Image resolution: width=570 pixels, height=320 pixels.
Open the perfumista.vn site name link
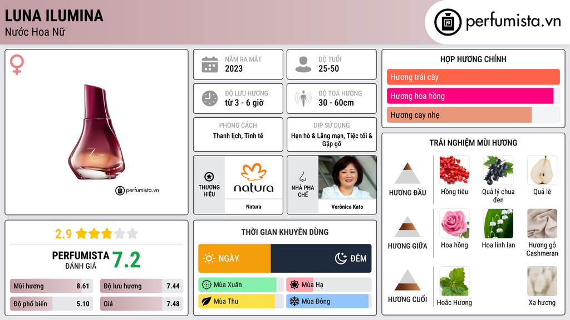click(x=513, y=22)
